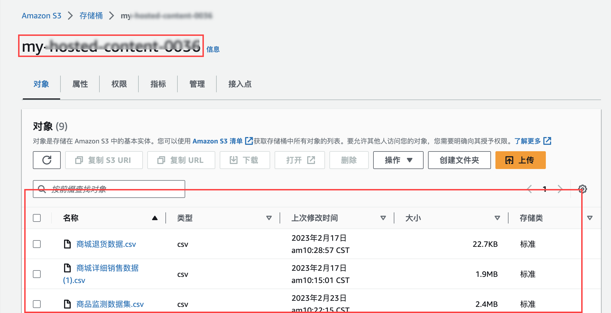
Task: Check the box for 商城退货数据.csv
Action: (37, 244)
